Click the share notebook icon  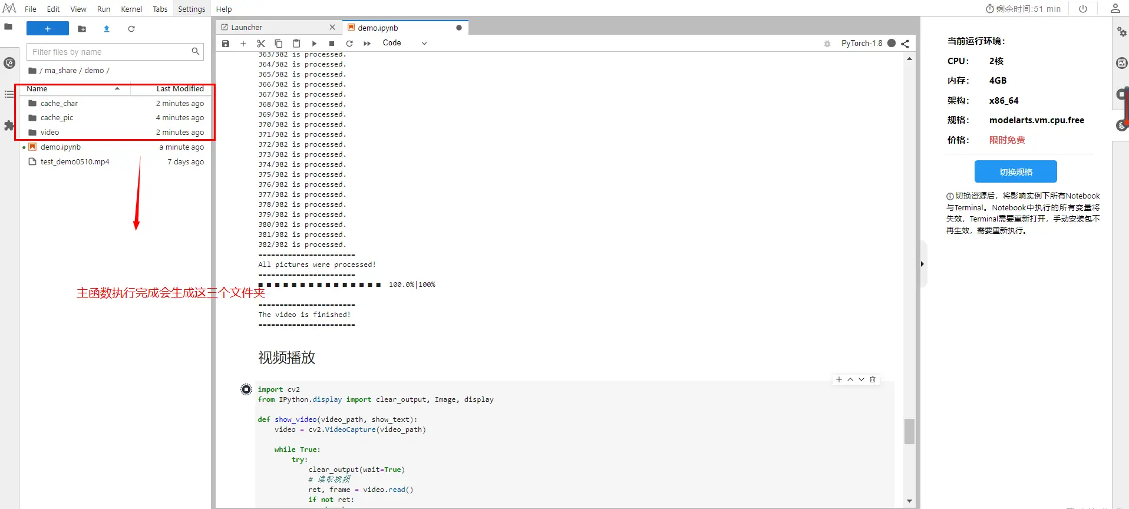tap(905, 44)
